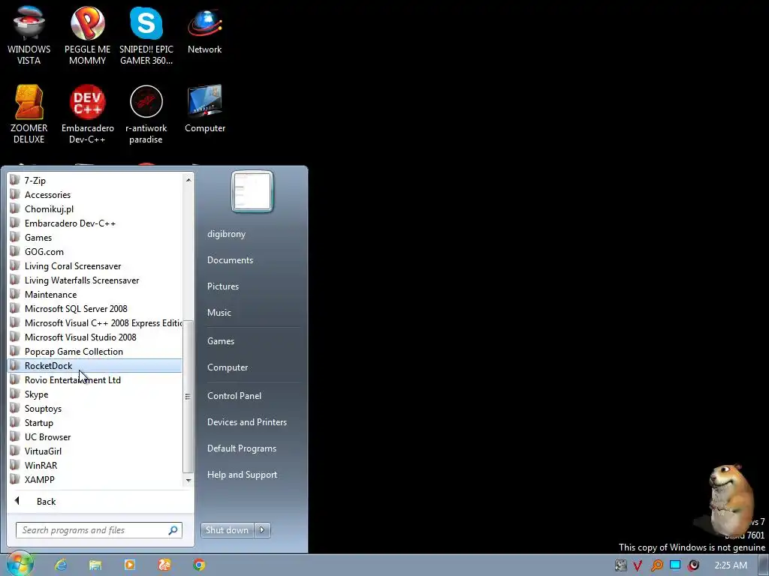The image size is (769, 576).
Task: Click the red V tray icon
Action: [638, 565]
